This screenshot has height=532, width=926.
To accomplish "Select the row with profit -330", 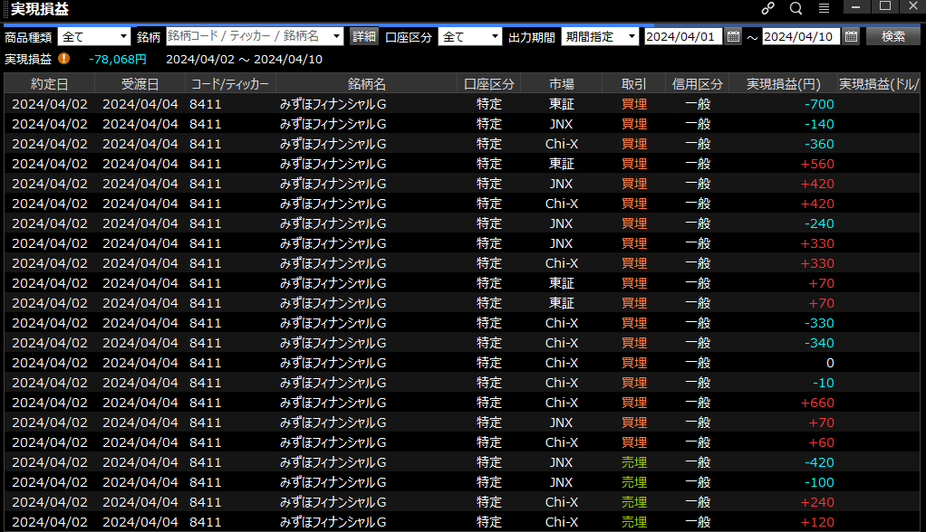I will 462,323.
